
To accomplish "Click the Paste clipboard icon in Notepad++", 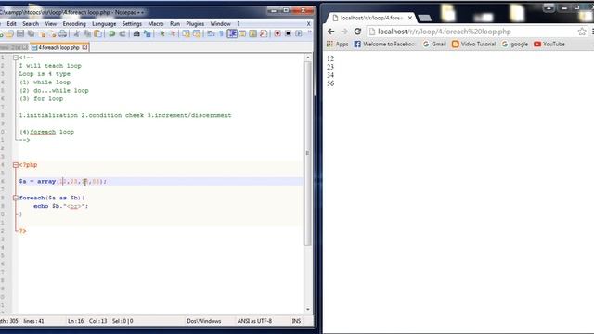I will pos(97,33).
